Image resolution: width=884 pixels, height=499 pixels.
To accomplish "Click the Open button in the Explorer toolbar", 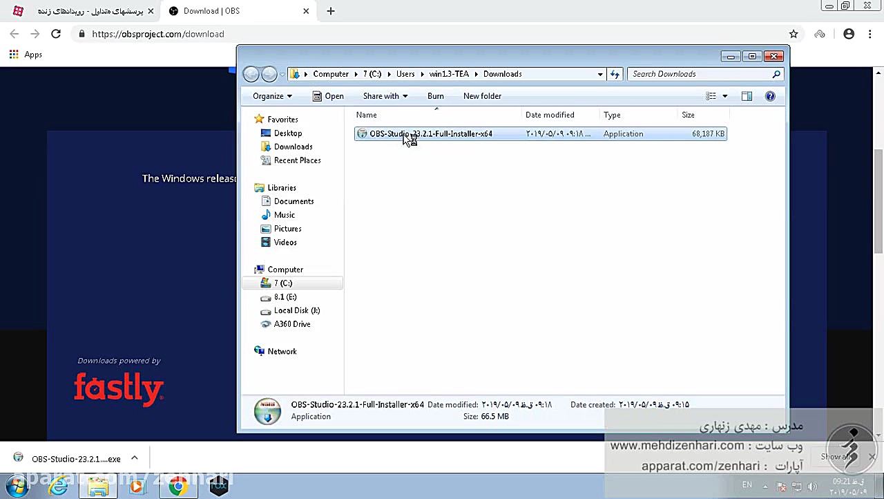I will tap(328, 96).
